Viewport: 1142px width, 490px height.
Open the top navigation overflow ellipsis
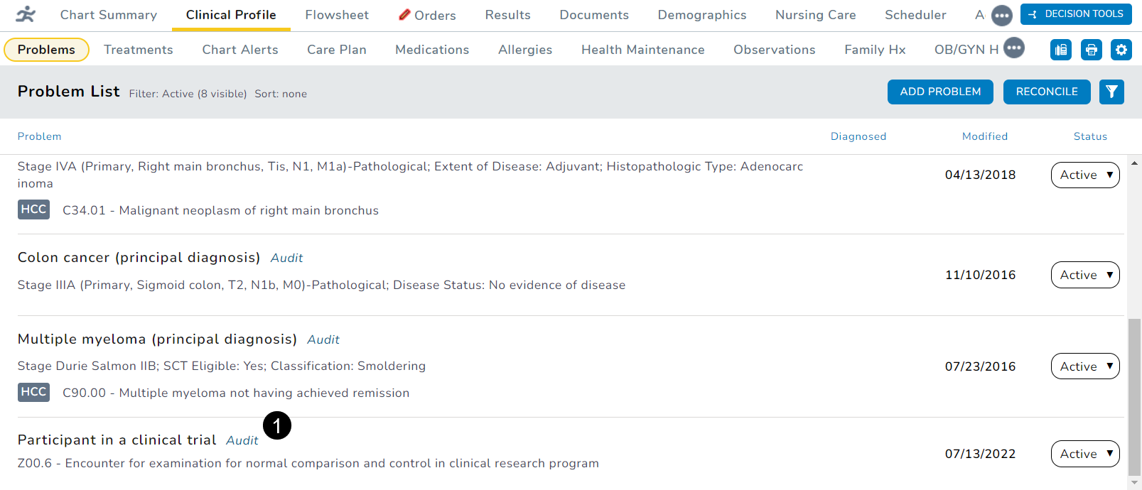pos(1001,15)
